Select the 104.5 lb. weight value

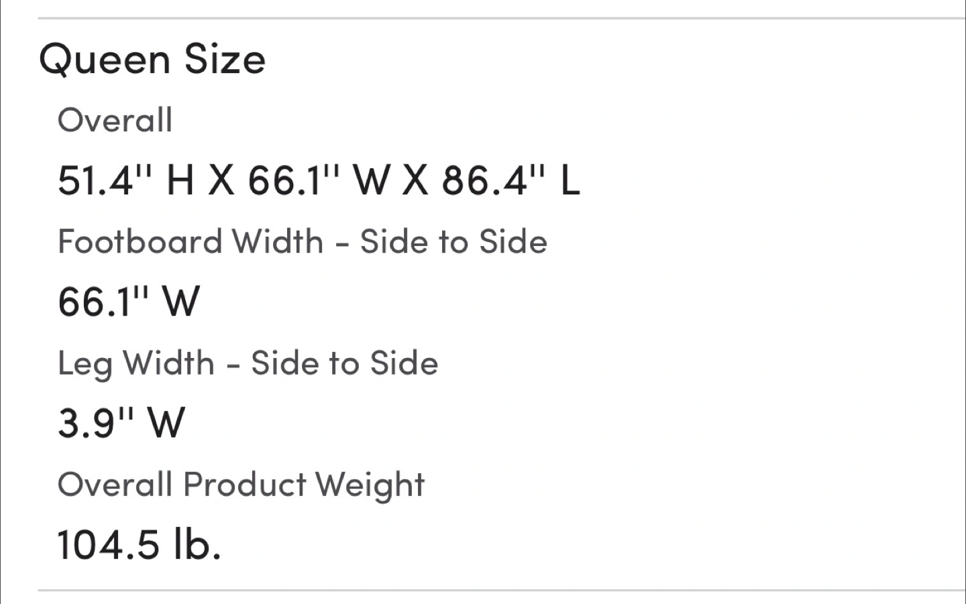[x=139, y=544]
